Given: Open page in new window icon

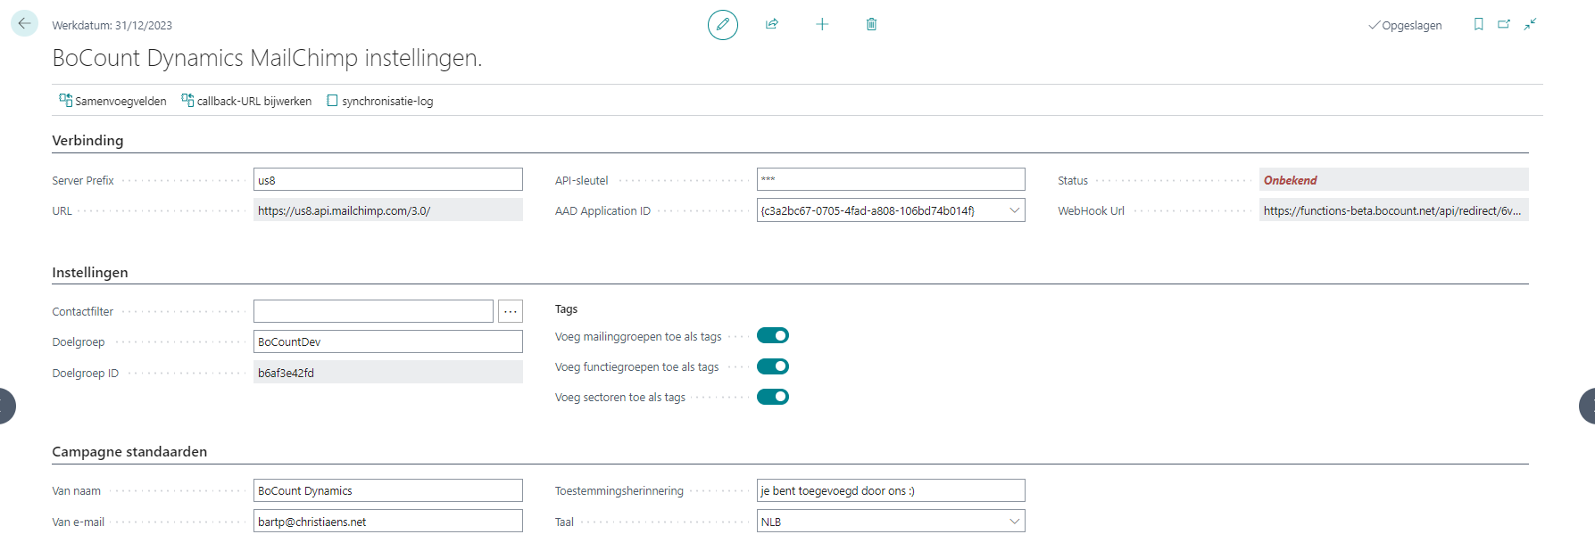Looking at the screenshot, I should click(1504, 24).
